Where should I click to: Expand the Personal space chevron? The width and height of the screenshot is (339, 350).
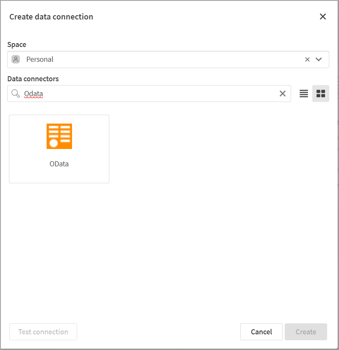[x=319, y=59]
